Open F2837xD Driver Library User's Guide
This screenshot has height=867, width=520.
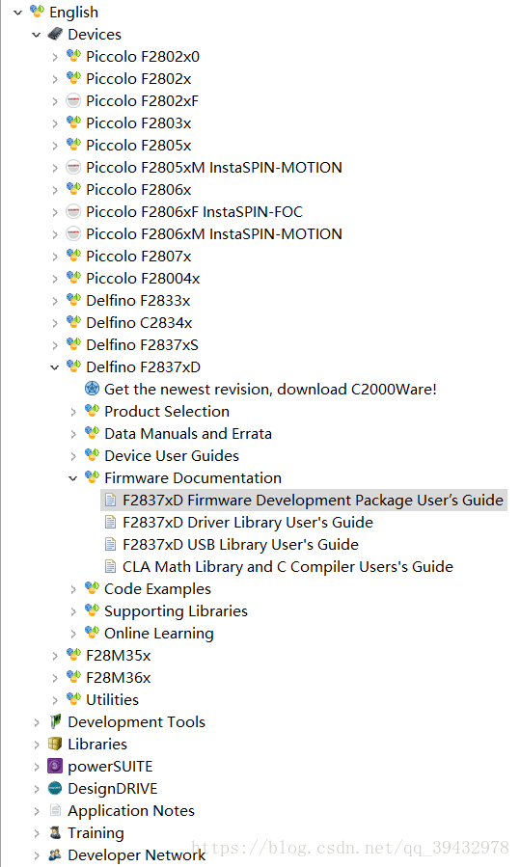click(248, 523)
